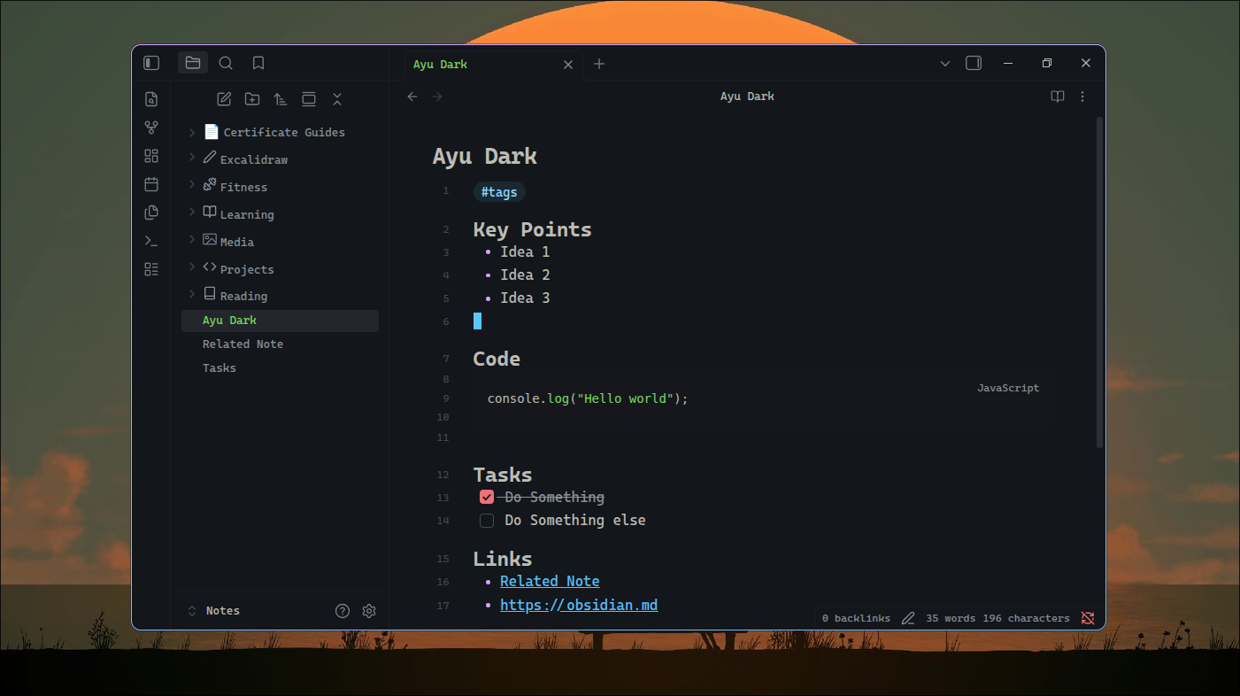This screenshot has width=1240, height=696.
Task: Navigate back arrow in note header
Action: point(412,97)
